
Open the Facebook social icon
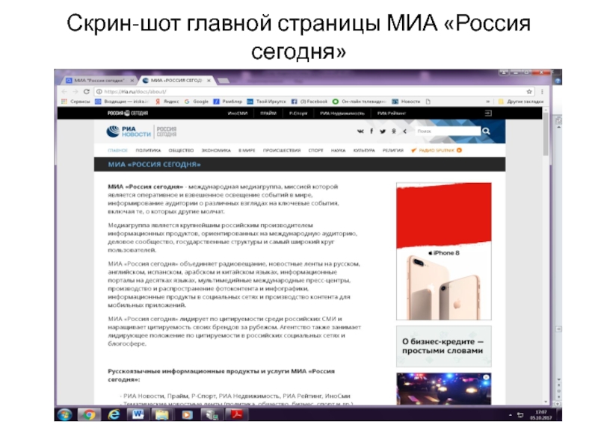[x=372, y=131]
